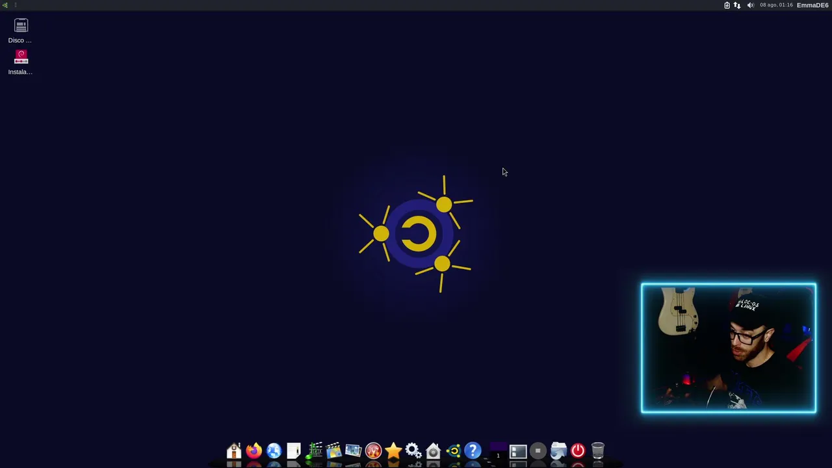832x468 pixels.
Task: Click the webcam overlay video thumbnail
Action: click(x=729, y=348)
